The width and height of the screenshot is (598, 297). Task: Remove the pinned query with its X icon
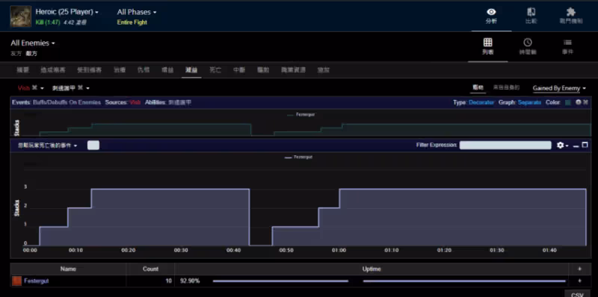pyautogui.click(x=585, y=102)
